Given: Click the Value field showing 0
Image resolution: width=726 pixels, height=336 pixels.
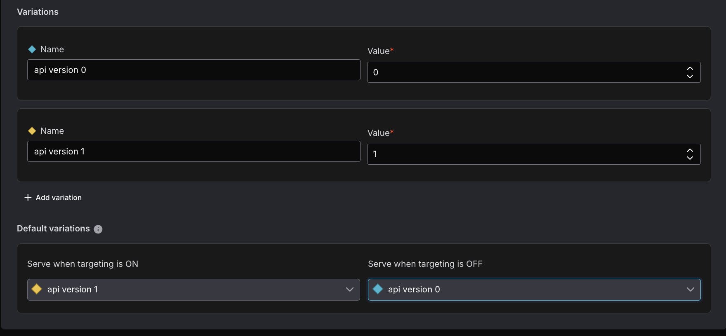Looking at the screenshot, I should coord(534,72).
